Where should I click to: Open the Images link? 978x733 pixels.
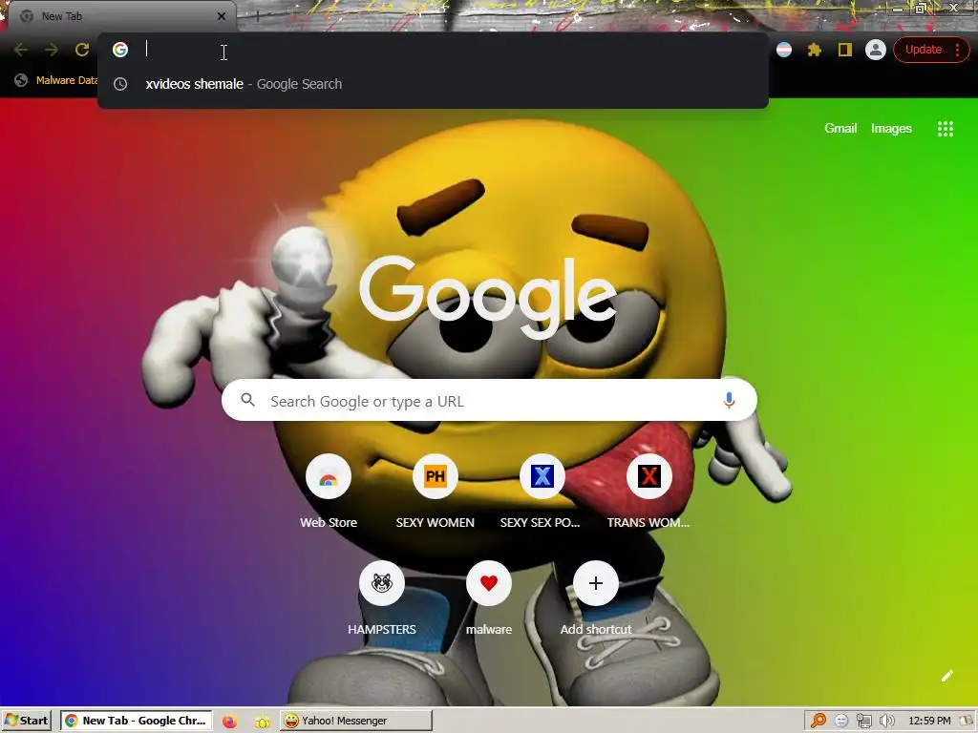pos(891,129)
